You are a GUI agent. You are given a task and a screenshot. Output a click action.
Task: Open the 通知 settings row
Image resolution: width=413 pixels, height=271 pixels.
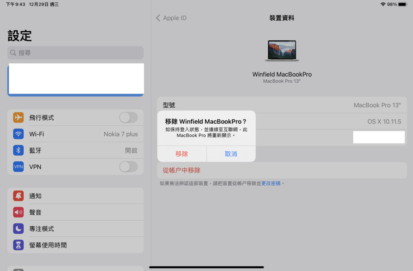coord(75,196)
